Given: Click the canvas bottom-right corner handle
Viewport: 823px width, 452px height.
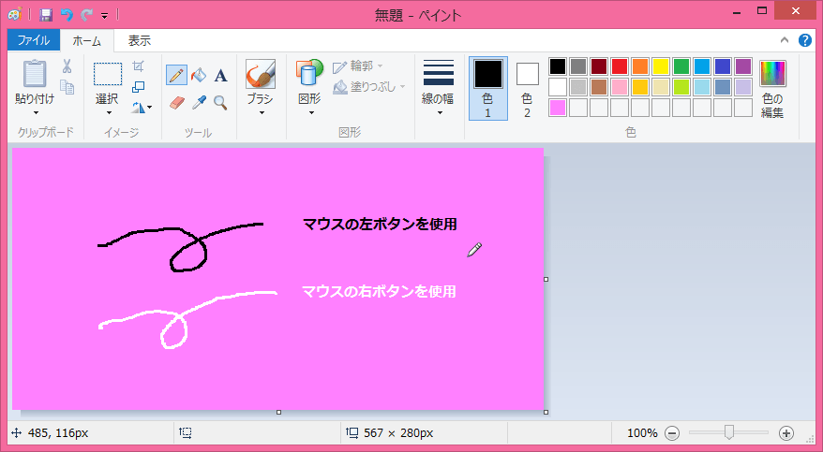Looking at the screenshot, I should coord(546,412).
